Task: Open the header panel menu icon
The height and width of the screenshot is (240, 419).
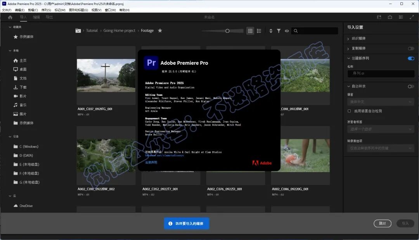Action: [401, 17]
